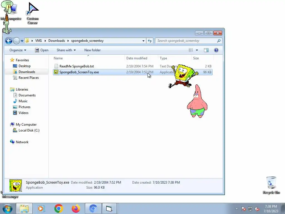Click the magnifier icon in search box
Image resolution: width=285 pixels, height=214 pixels.
[219, 41]
